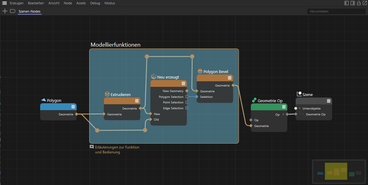Image resolution: width=368 pixels, height=185 pixels.
Task: Click the Old input port on Neu erzeugt
Action: (x=151, y=119)
